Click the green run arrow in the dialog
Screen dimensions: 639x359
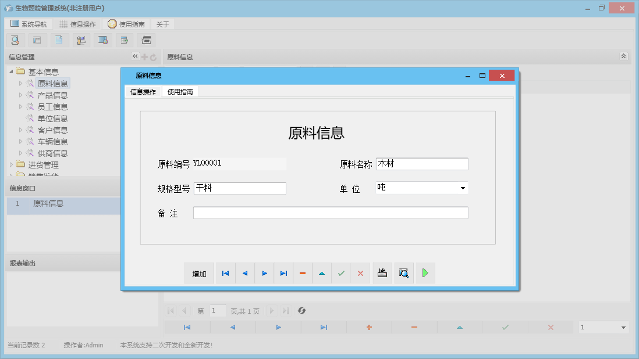pyautogui.click(x=425, y=273)
